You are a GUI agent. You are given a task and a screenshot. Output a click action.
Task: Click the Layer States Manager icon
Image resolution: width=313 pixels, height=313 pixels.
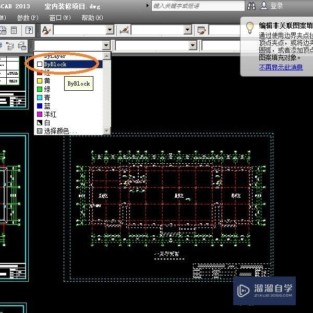point(22,46)
